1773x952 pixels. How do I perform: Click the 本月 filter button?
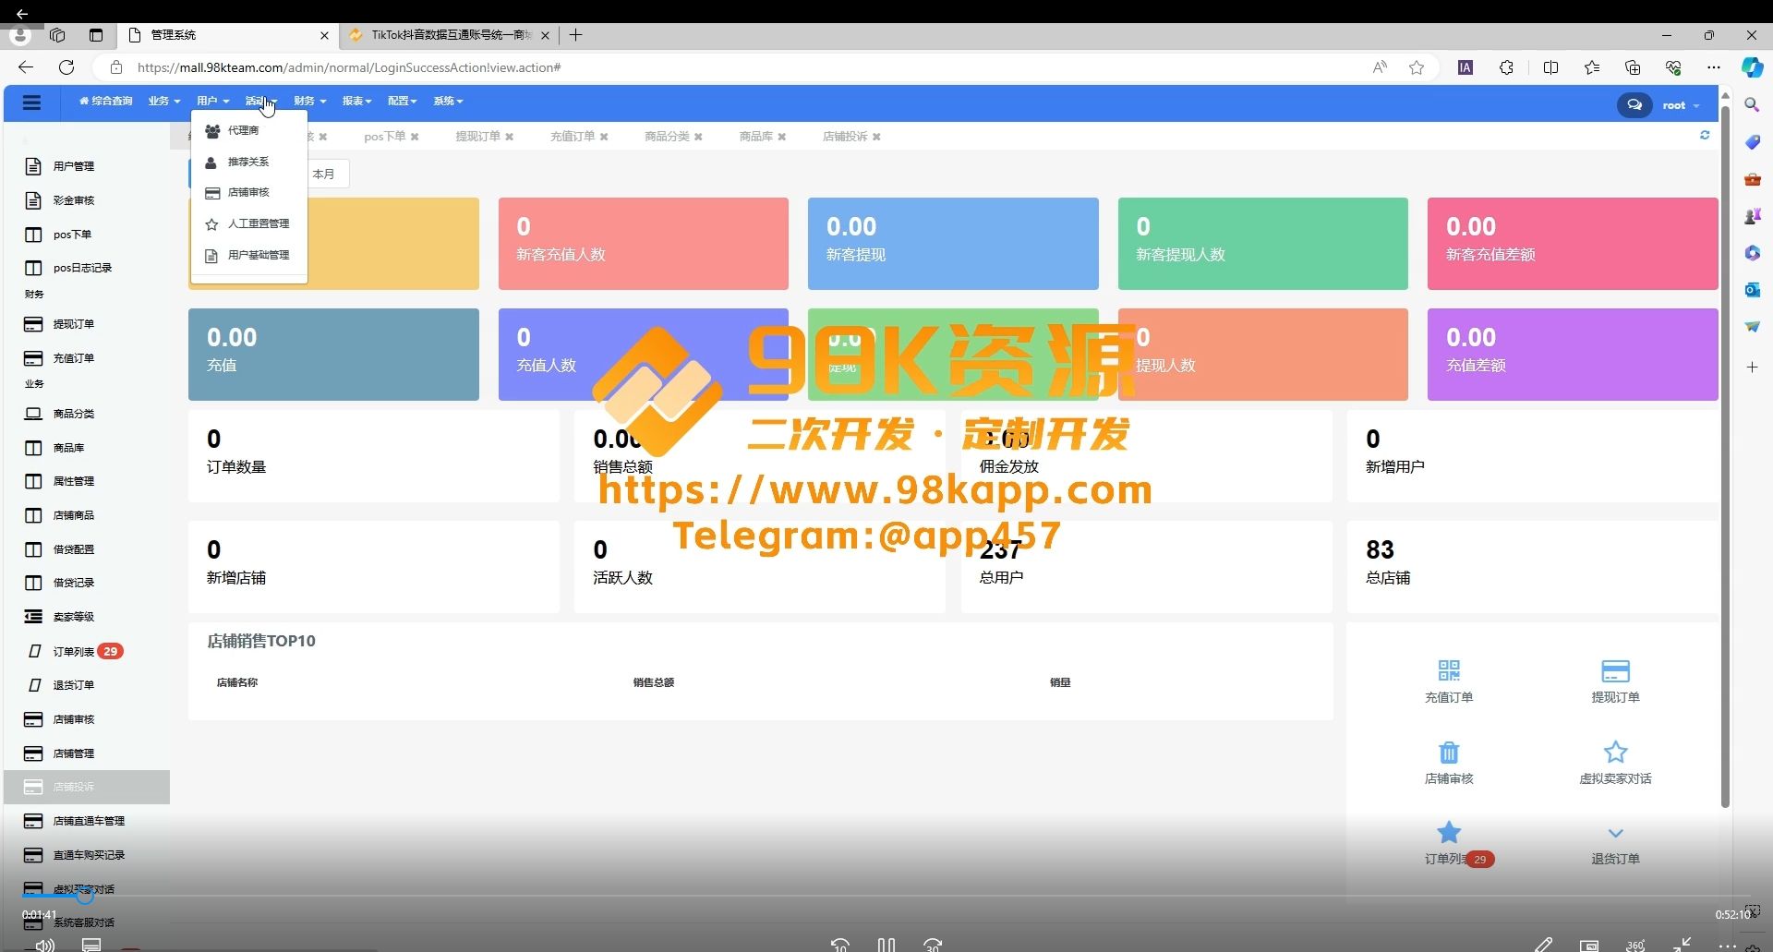point(324,174)
